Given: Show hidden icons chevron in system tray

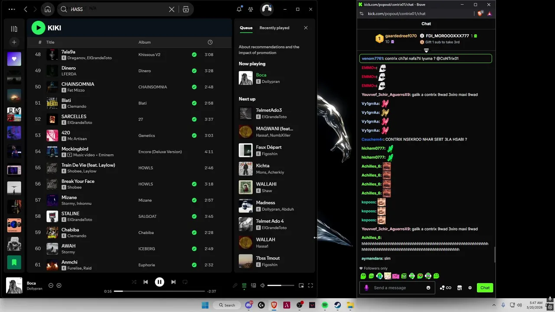Looking at the screenshot, I should [494, 305].
